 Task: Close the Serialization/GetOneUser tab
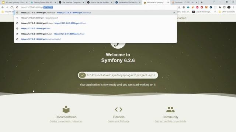[140, 3]
